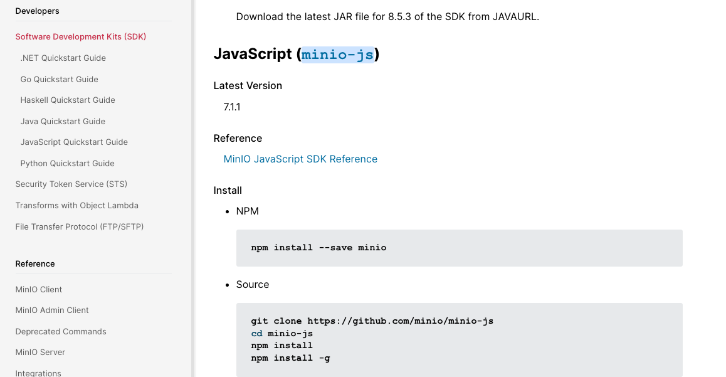Open MinIO Server reference page

(40, 353)
